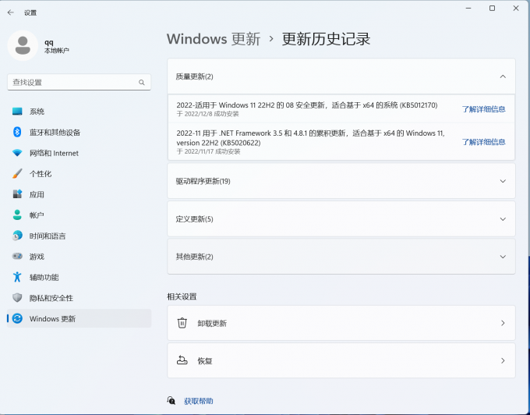Expand the 其他更新(2) chevron
The height and width of the screenshot is (415, 530).
pyautogui.click(x=503, y=257)
